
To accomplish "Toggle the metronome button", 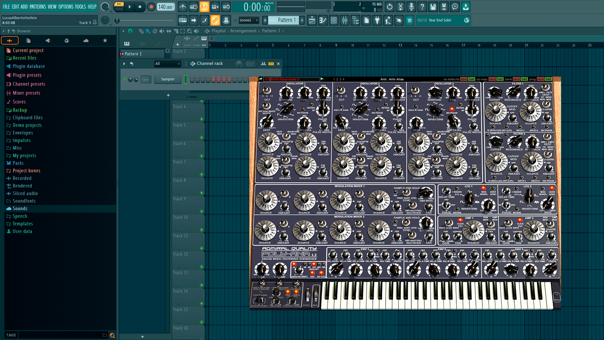I will click(183, 7).
